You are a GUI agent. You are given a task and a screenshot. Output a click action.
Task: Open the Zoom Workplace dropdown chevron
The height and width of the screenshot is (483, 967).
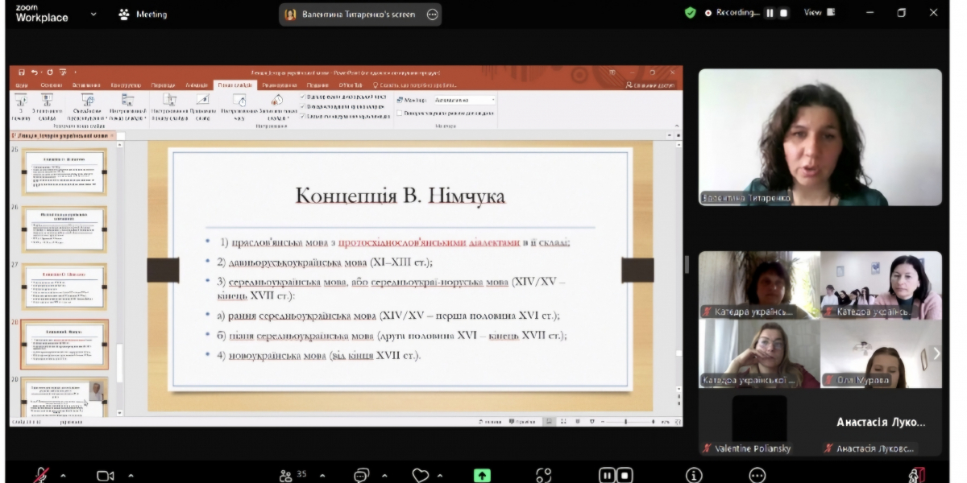pyautogui.click(x=93, y=14)
